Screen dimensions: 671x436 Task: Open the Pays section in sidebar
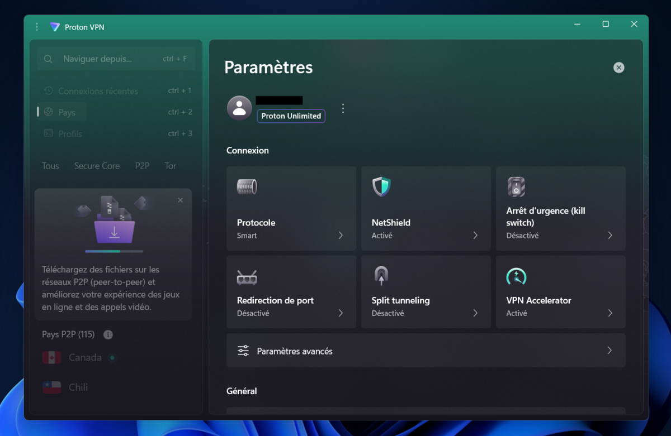[116, 112]
